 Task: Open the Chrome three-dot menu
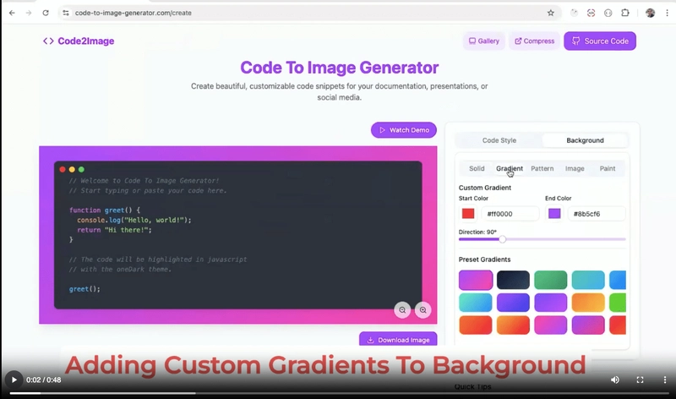pos(667,13)
